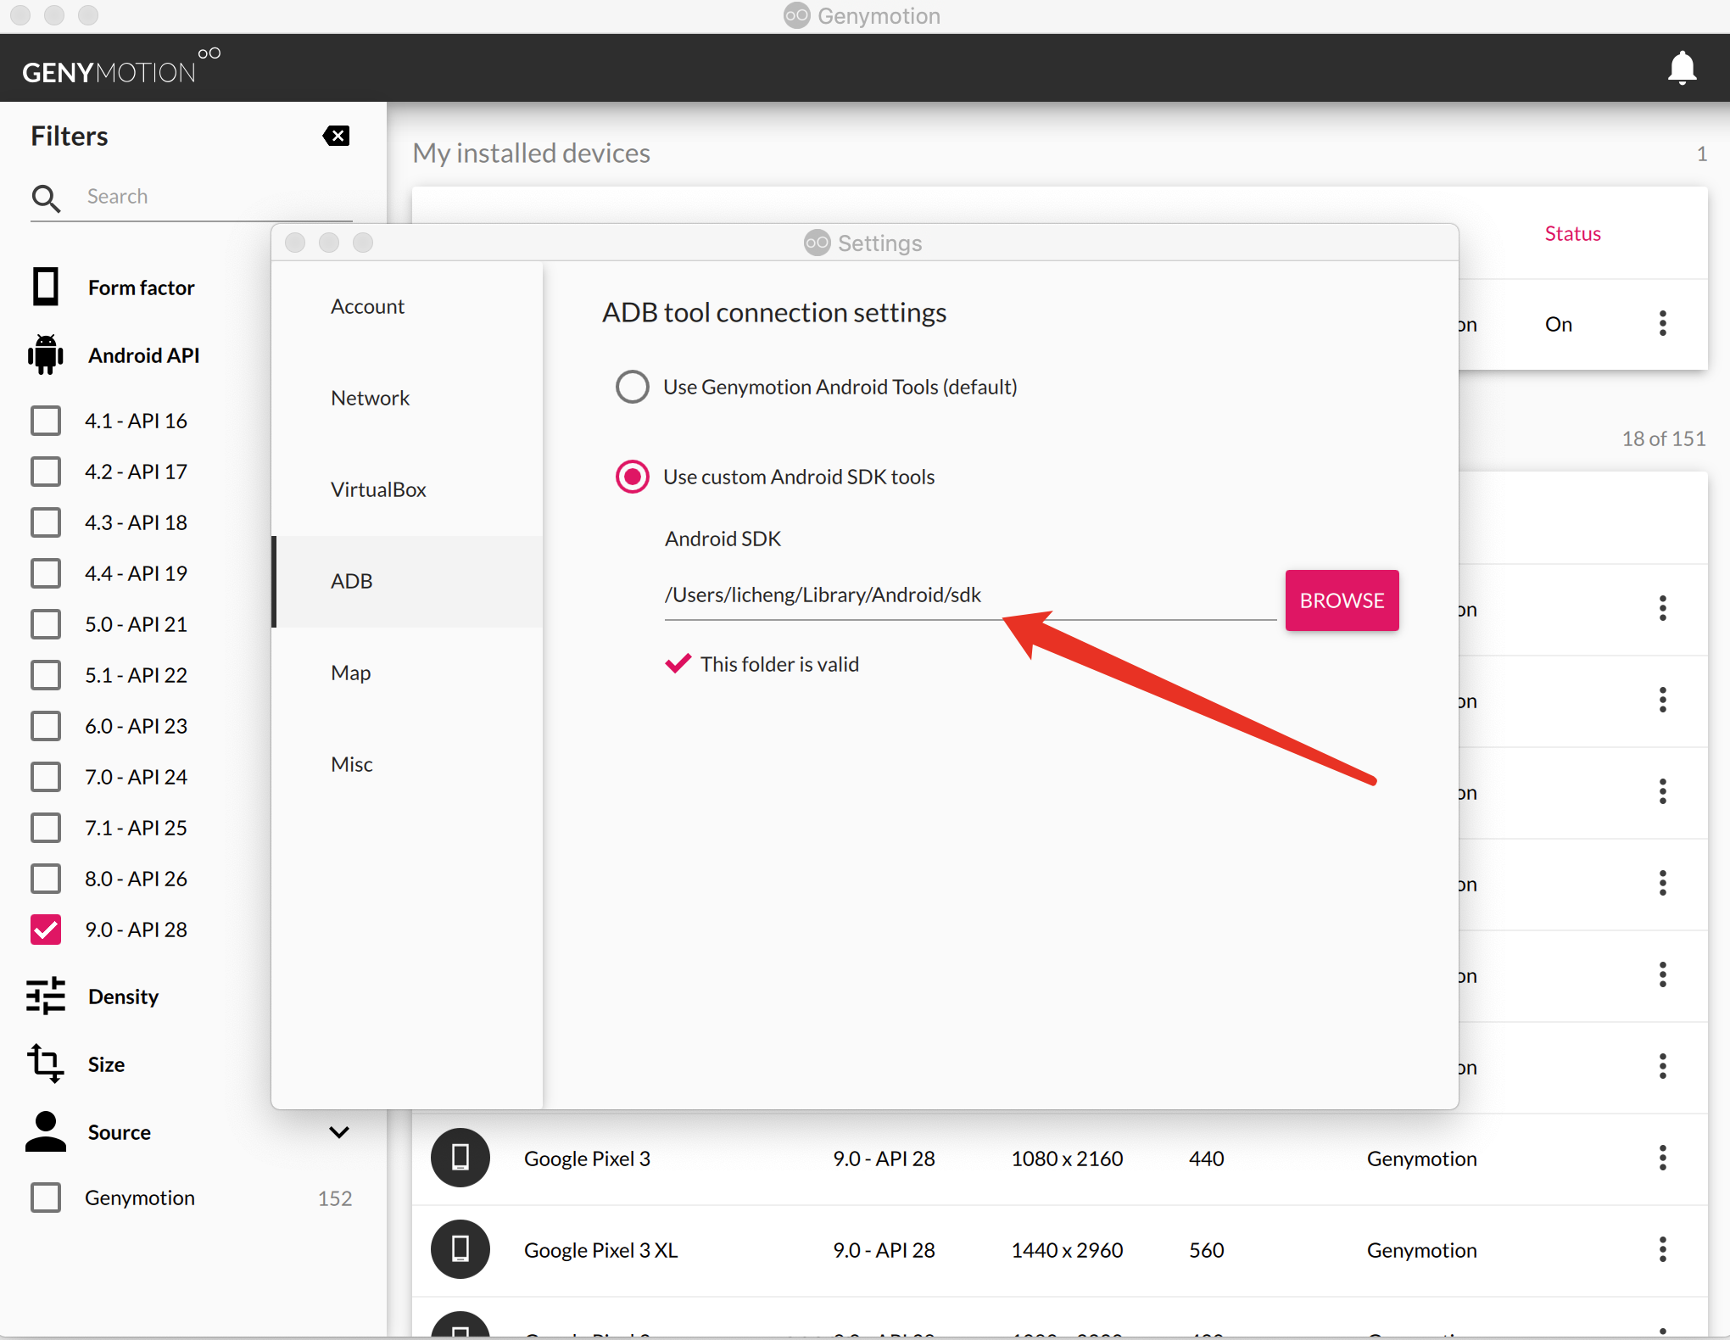Check the 8.0 - API 26 filter

(46, 879)
